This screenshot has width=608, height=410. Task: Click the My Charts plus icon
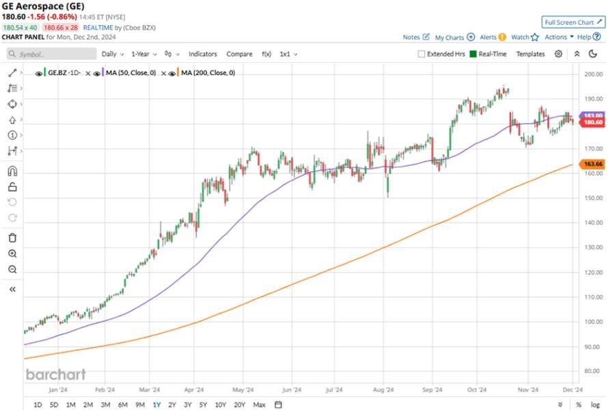[471, 37]
